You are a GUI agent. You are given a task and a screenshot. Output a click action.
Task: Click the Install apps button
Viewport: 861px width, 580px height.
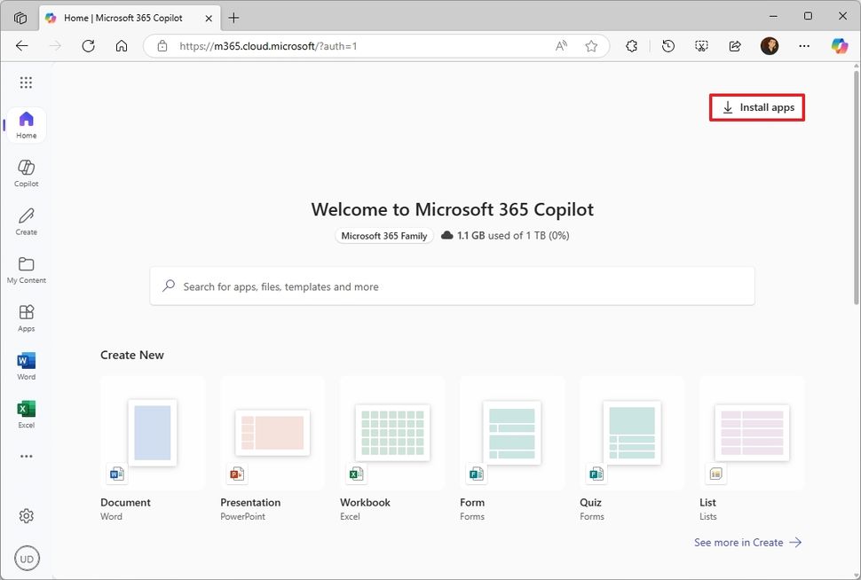(x=757, y=107)
